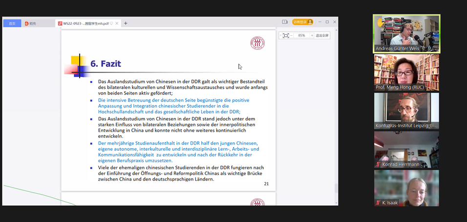The height and width of the screenshot is (222, 467).
Task: Click the bullet containing 'starken Einfluss von bilateralen Beziehungen'
Action: [x=177, y=127]
